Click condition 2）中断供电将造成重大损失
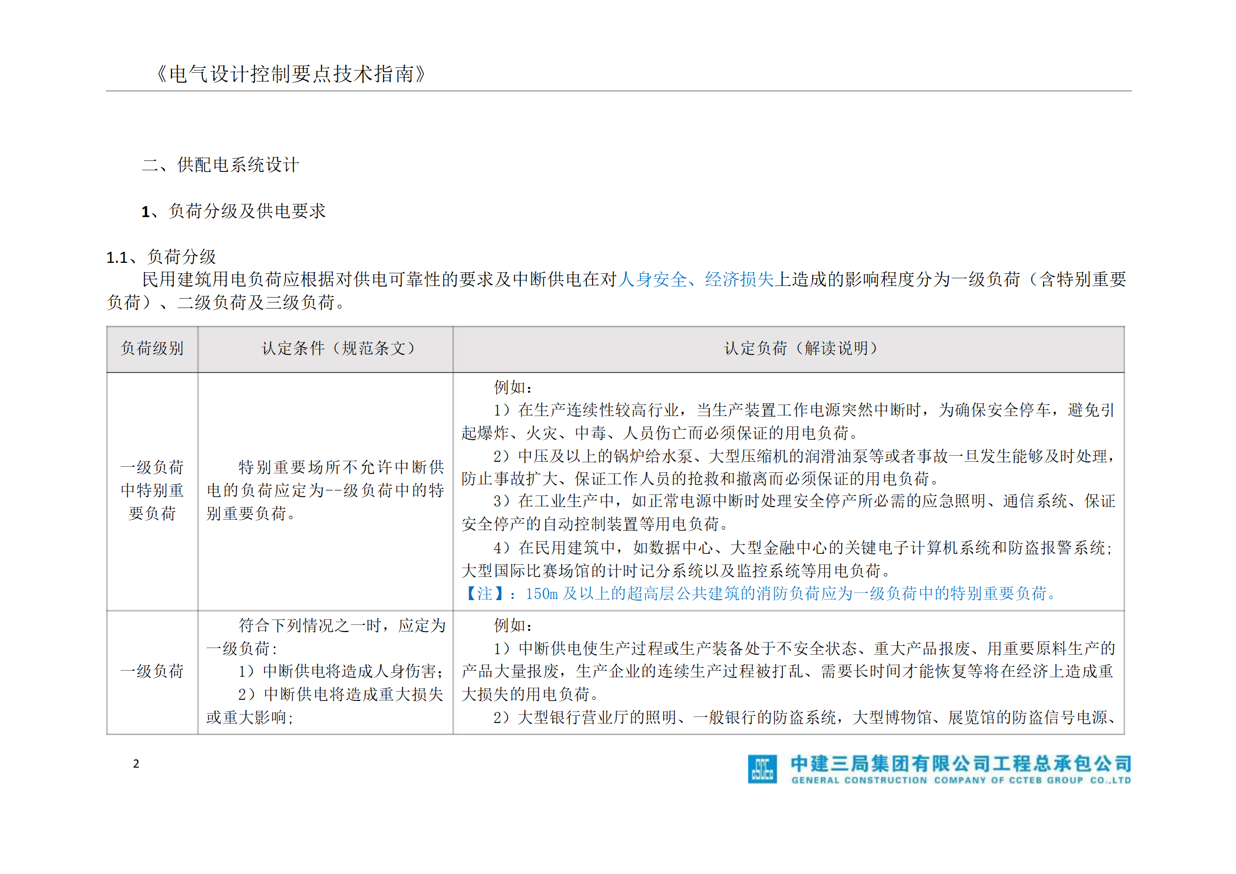Viewport: 1236px width, 874px height. 341,694
